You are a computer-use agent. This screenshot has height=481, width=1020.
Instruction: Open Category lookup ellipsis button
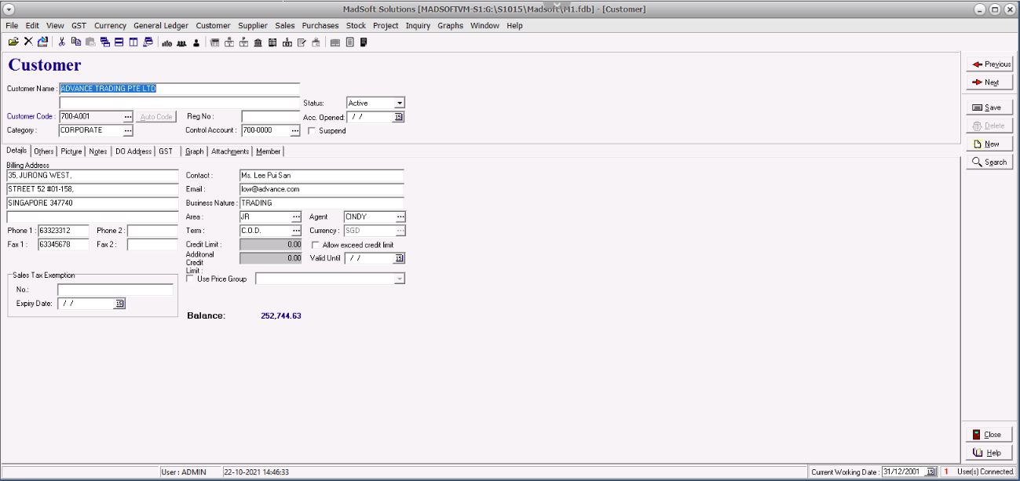tap(128, 130)
